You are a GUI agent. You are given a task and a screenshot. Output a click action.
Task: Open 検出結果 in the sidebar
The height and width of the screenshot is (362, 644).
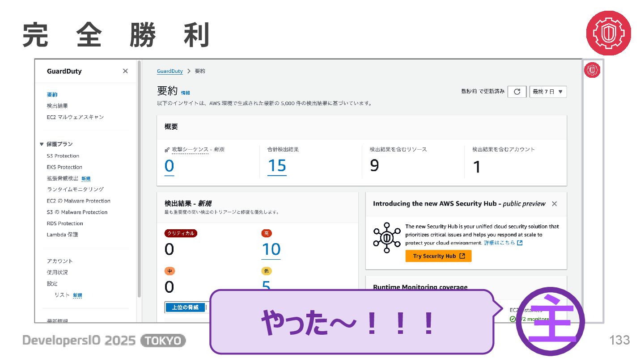tap(57, 106)
